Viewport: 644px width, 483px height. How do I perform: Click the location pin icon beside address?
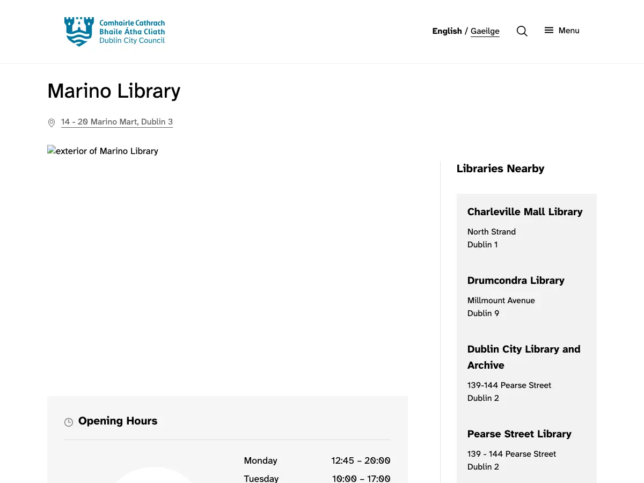[52, 123]
